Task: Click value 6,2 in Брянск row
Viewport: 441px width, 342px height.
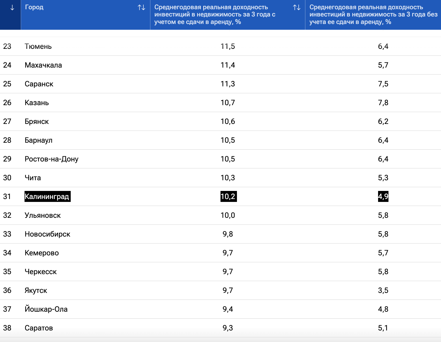Action: [x=383, y=122]
